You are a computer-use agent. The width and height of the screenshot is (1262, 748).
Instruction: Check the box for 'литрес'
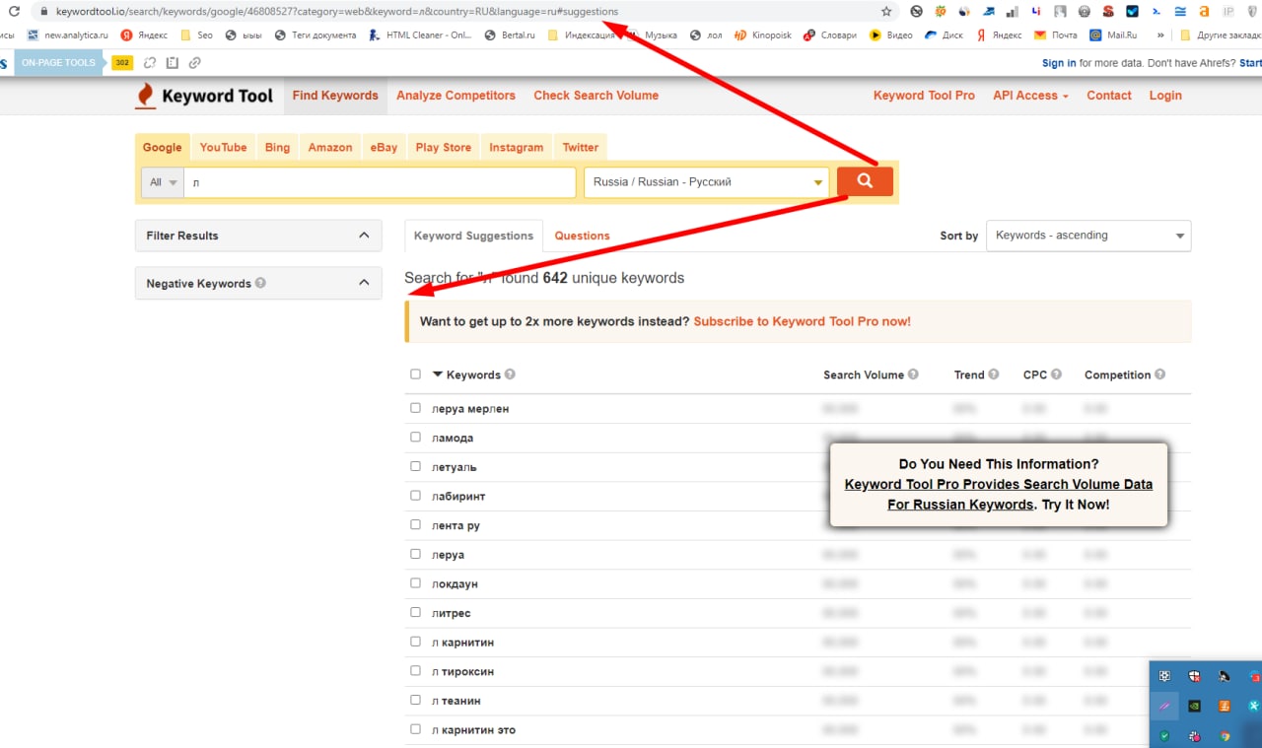[x=415, y=612]
